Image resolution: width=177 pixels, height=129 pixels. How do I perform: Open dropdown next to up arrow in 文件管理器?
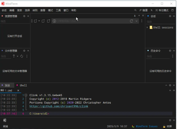coord(18,56)
